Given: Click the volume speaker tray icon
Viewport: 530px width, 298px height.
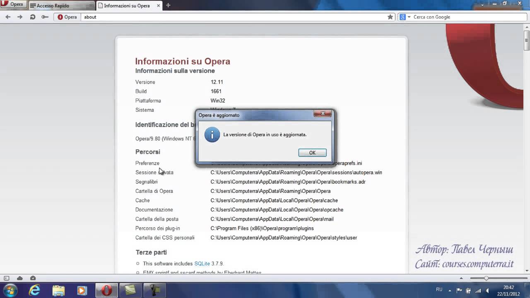Looking at the screenshot, I should (x=487, y=290).
